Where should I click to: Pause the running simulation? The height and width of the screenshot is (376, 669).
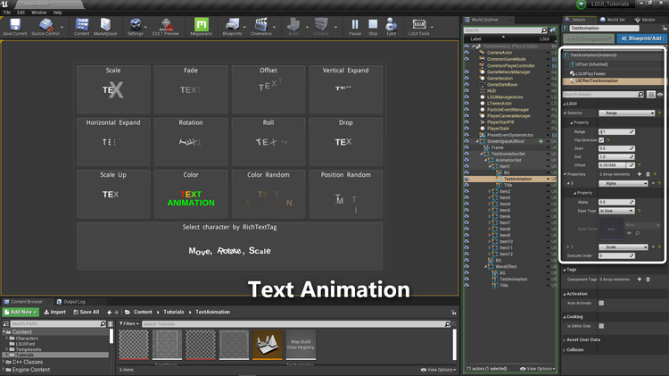point(355,27)
